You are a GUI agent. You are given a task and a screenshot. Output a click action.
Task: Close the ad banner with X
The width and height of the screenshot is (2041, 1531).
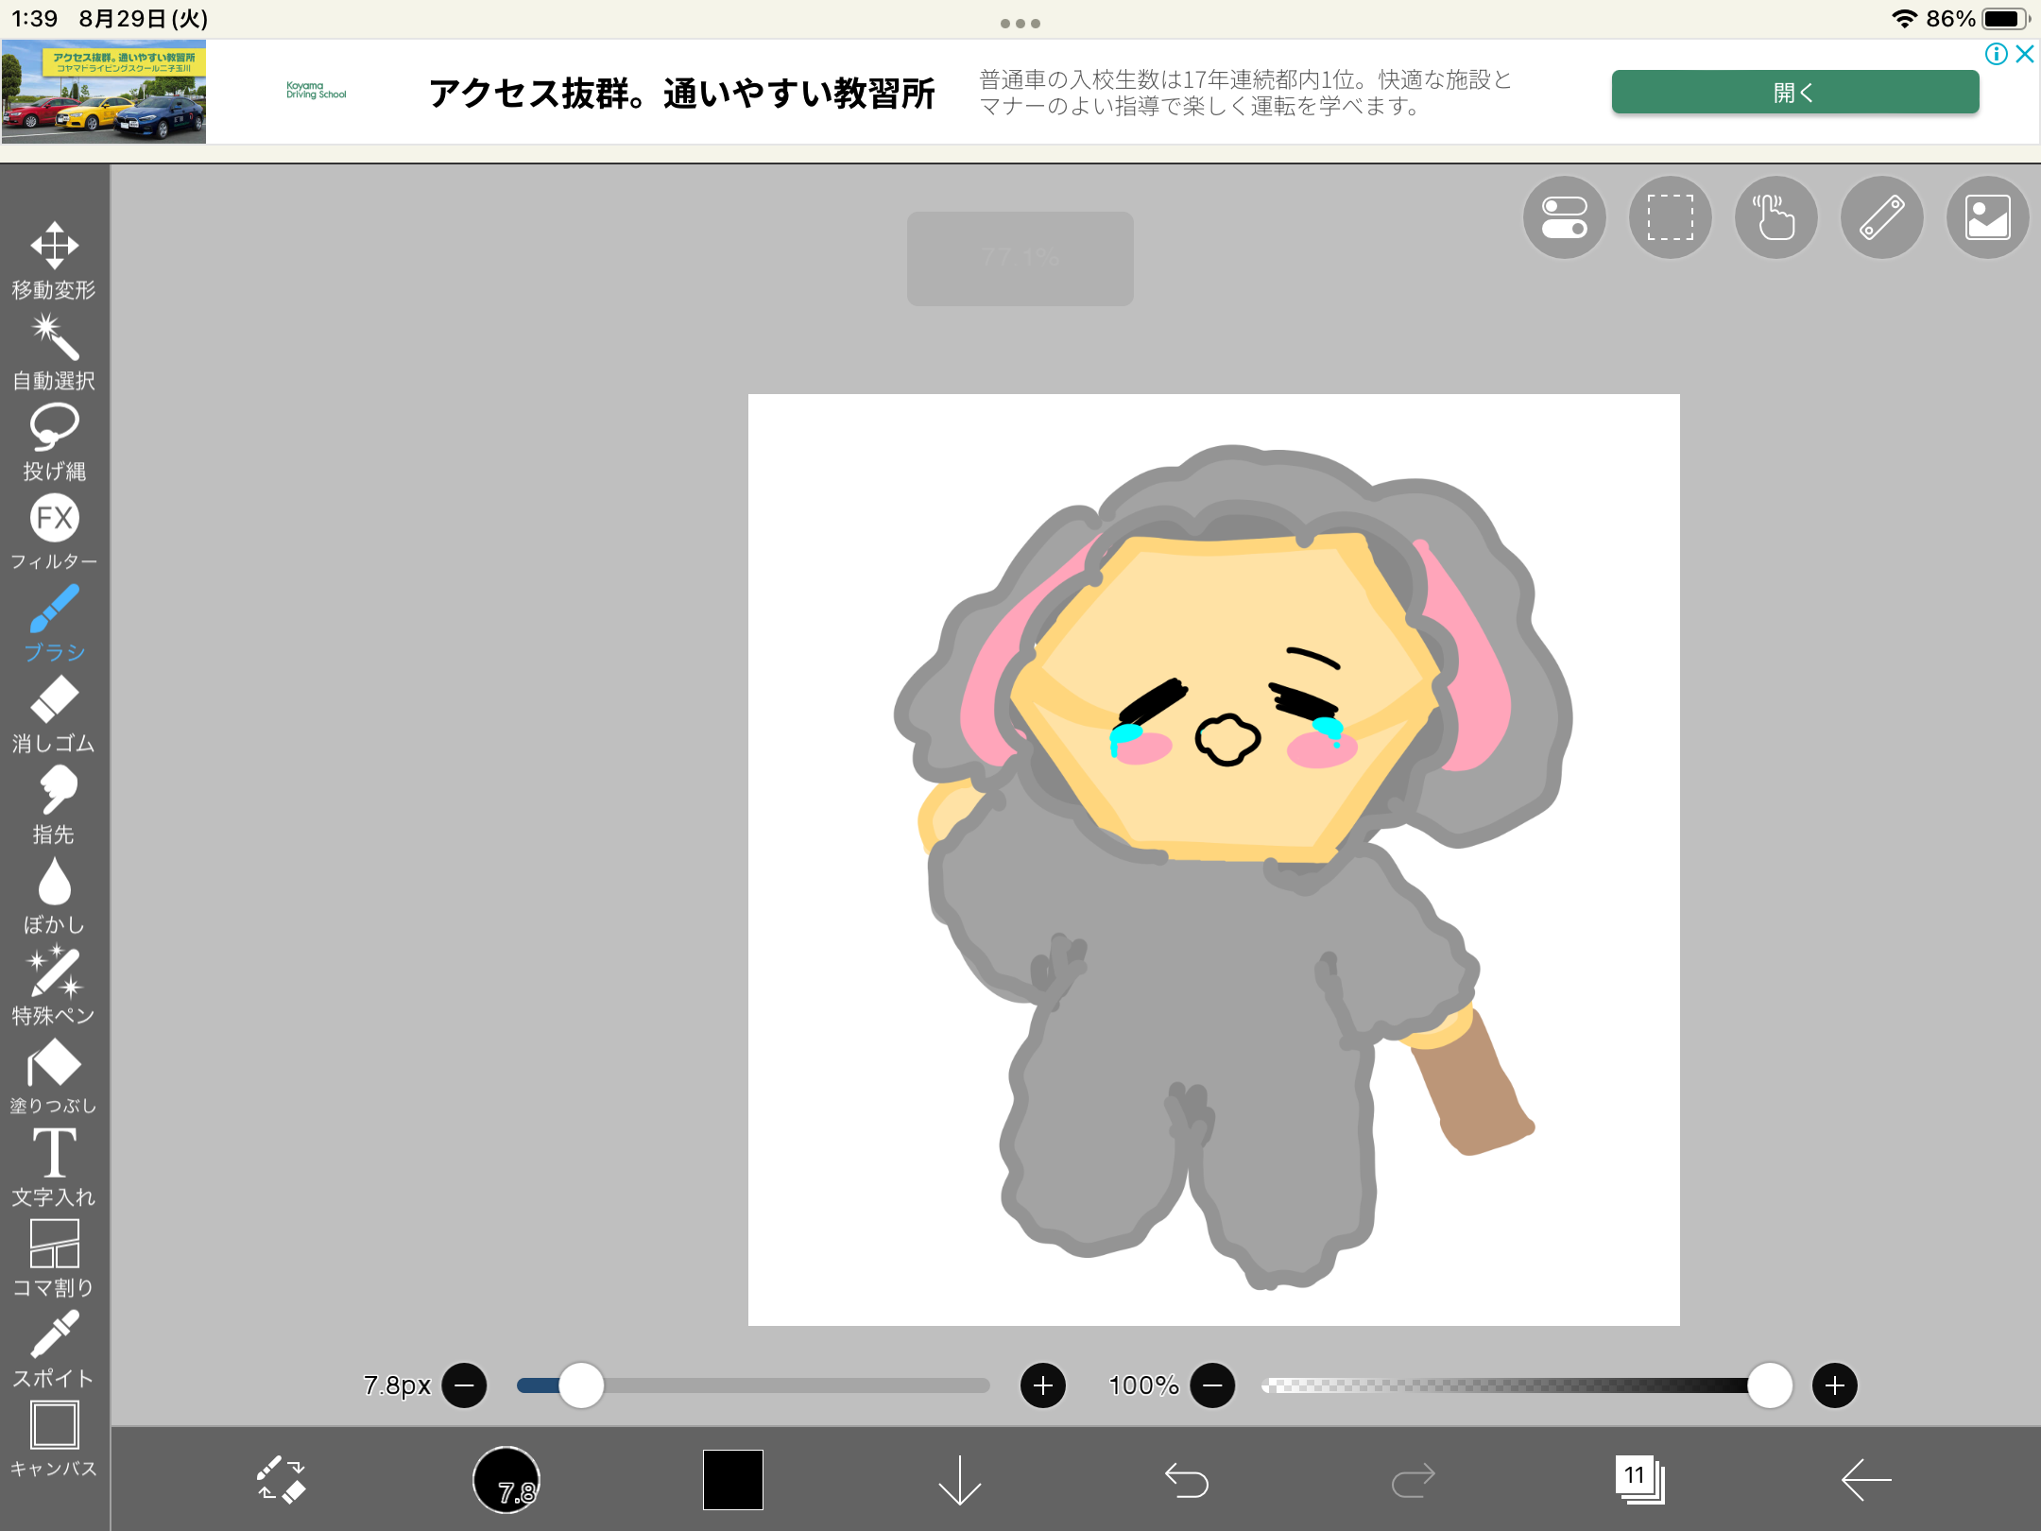2025,54
